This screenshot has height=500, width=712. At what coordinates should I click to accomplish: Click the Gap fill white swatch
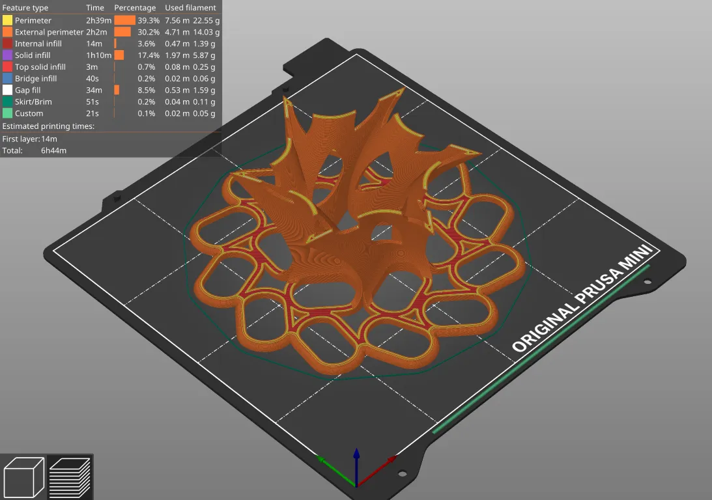[x=7, y=90]
